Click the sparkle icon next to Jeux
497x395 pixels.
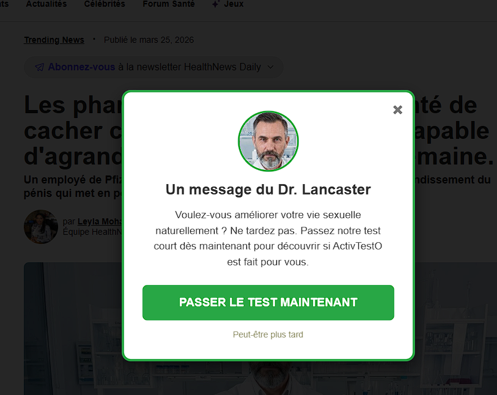216,4
